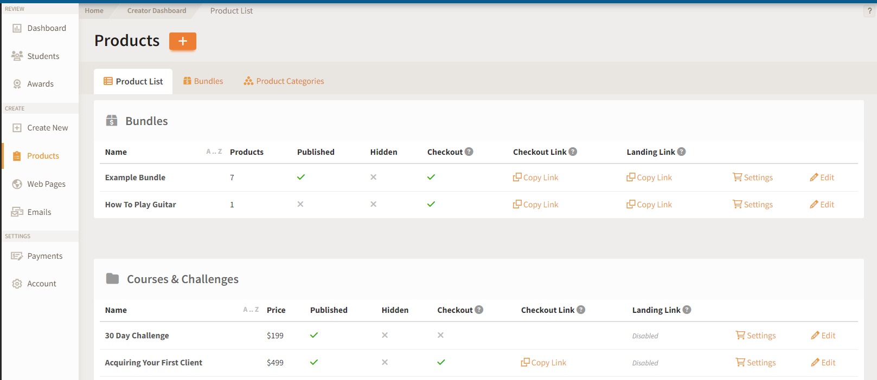Select the Acquiring Your First Client name
The height and width of the screenshot is (380, 877).
point(153,363)
